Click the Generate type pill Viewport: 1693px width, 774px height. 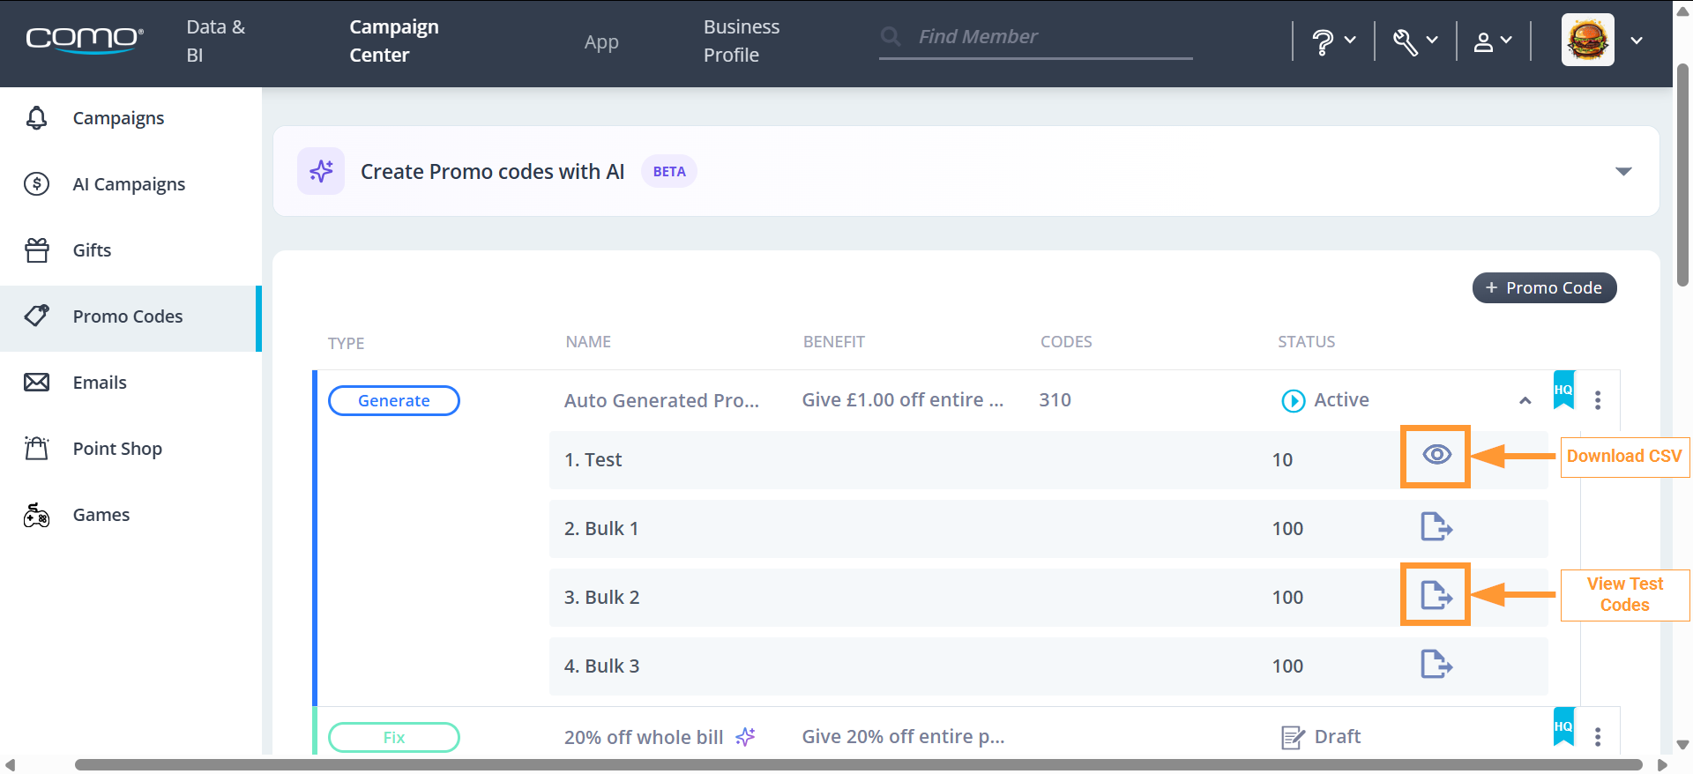pyautogui.click(x=394, y=400)
